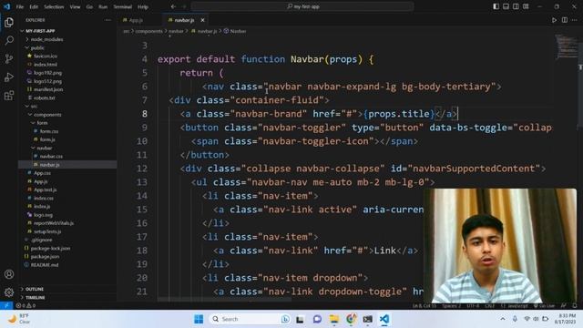Toggle Primary Side Bar visibility
Screen dimensions: 583x328
click(496, 6)
